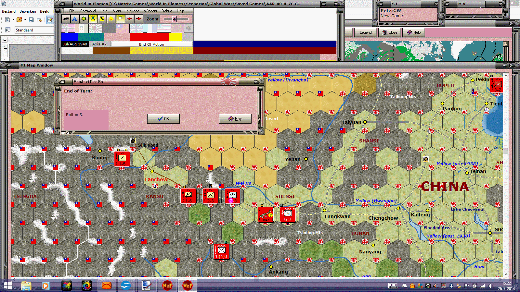
Task: Select the rail movement train icon
Action: point(66,19)
